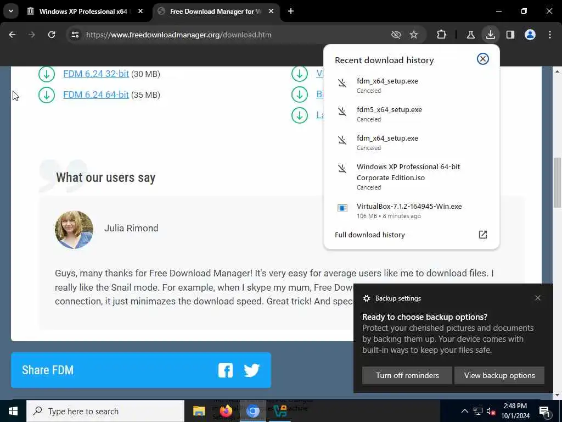
Task: Open Chrome Labs flask icon
Action: click(470, 35)
